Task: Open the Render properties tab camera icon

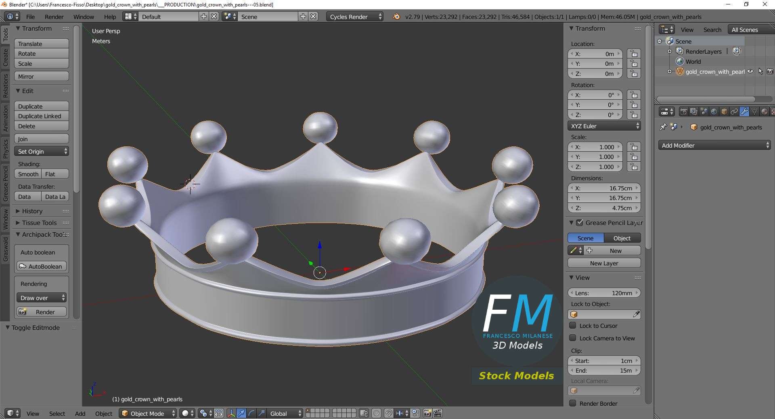Action: (684, 112)
